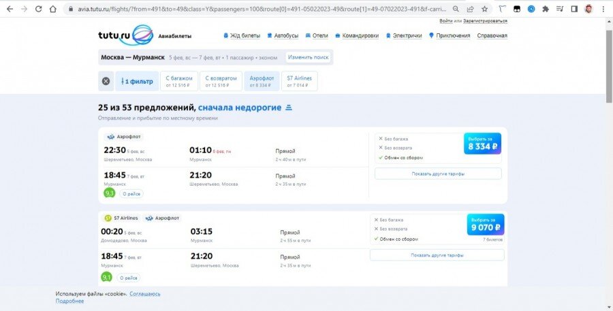Accept cookies via Соглашаюсь link
This screenshot has height=311, width=613.
[145, 294]
